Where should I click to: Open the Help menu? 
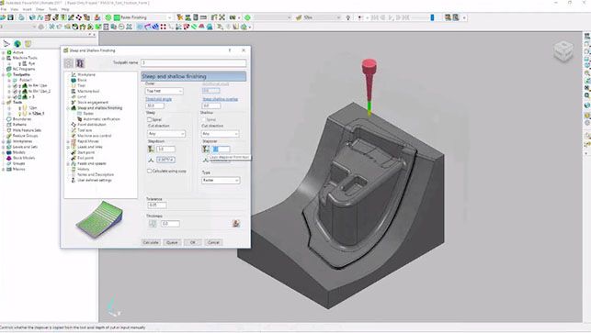click(x=65, y=9)
